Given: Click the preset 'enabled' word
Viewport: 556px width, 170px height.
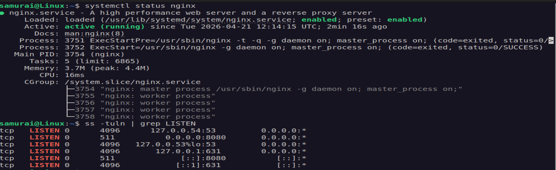Looking at the screenshot, I should click(405, 20).
